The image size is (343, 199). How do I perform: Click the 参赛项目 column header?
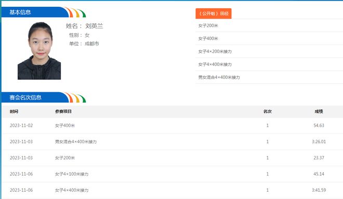[x=63, y=111]
